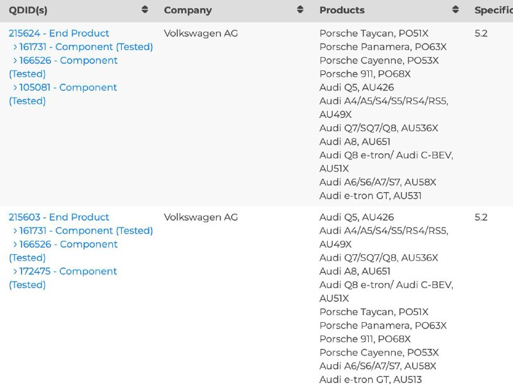Expand 166526 component under 215624
This screenshot has height=390, width=513.
[x=15, y=60]
